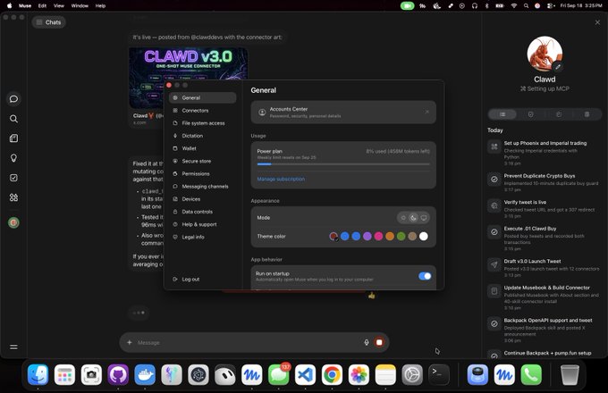
Task: Open Finder from the dock
Action: point(38,374)
